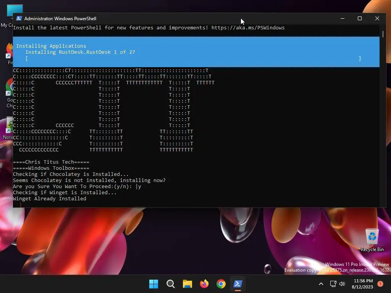This screenshot has height=293, width=391.
Task: Open the volume speaker tray icon
Action: coord(342,284)
